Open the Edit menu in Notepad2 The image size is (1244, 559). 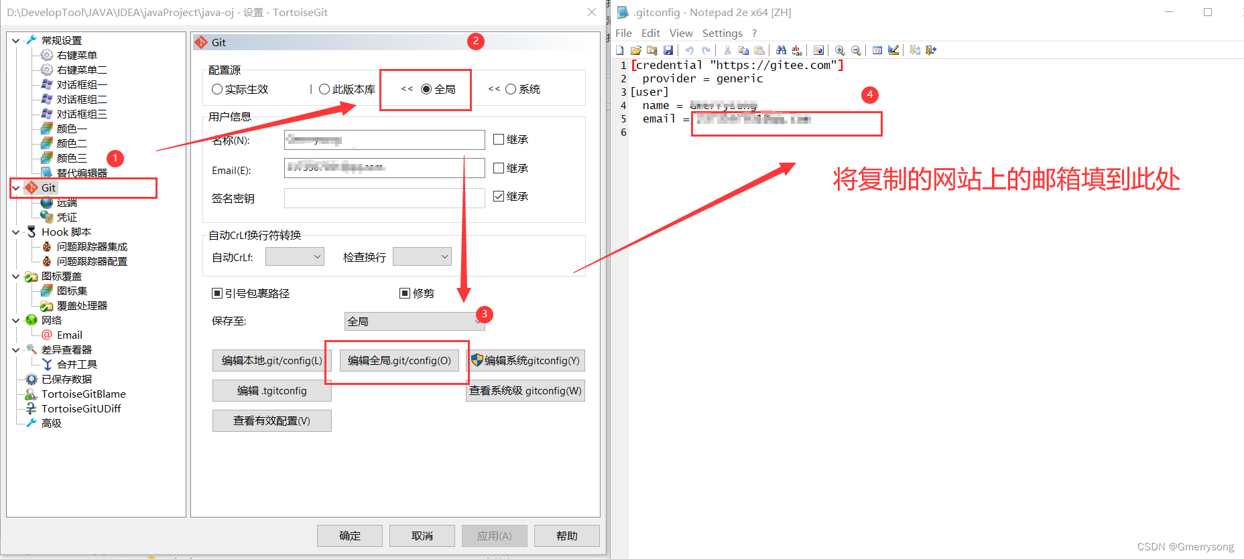coord(650,33)
